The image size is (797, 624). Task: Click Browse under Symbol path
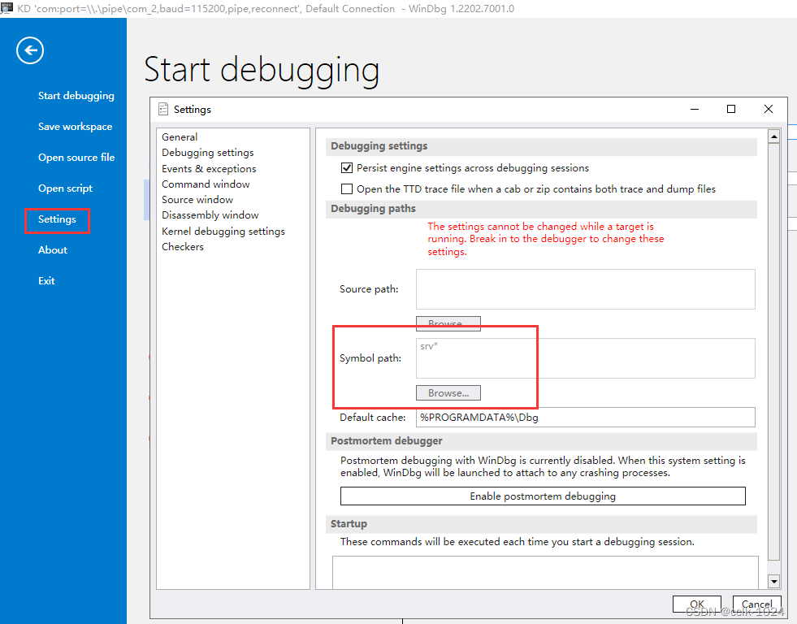(x=448, y=392)
